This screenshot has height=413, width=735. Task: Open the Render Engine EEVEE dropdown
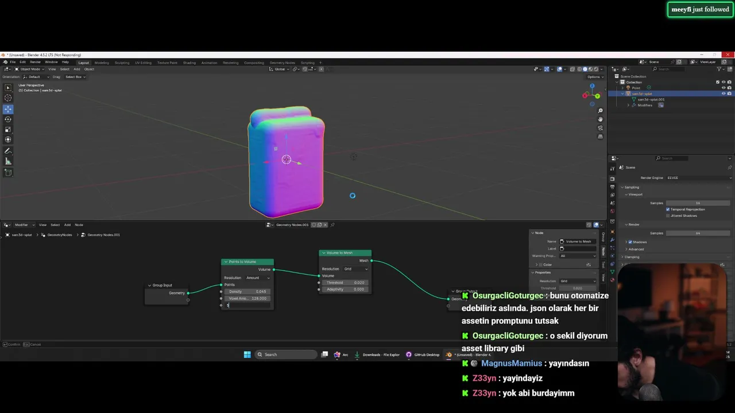click(x=698, y=178)
